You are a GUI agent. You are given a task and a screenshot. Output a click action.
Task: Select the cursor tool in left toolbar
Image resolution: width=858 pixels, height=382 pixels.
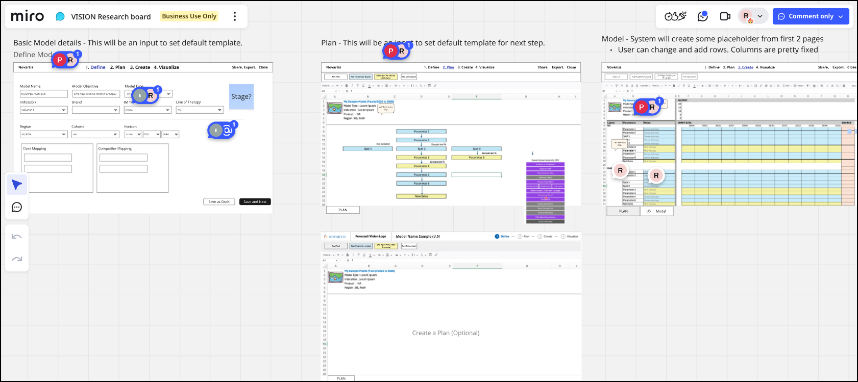pyautogui.click(x=17, y=185)
